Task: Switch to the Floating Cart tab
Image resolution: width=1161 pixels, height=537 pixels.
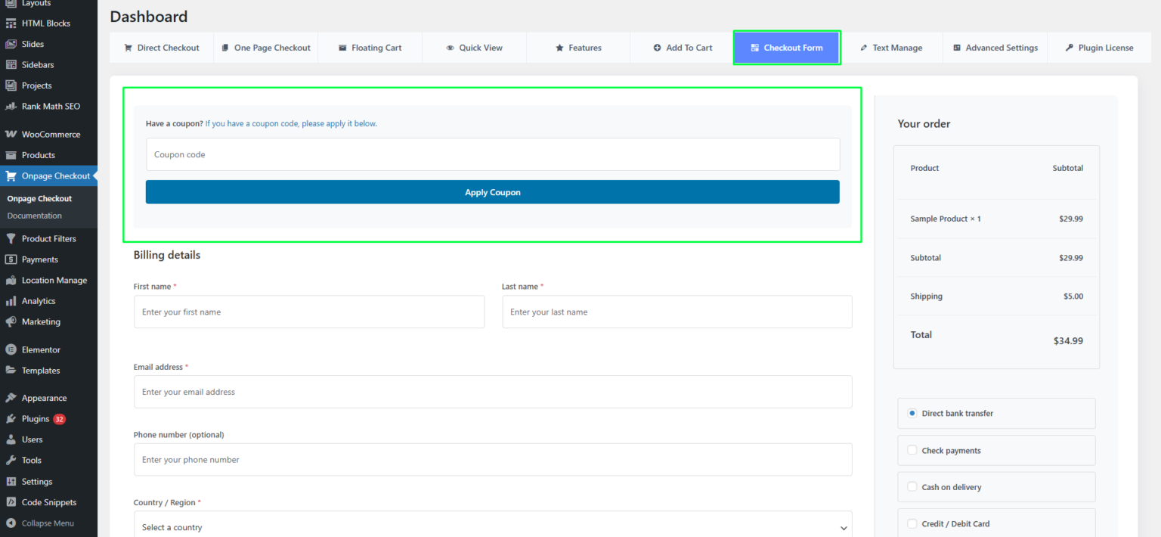Action: point(370,48)
